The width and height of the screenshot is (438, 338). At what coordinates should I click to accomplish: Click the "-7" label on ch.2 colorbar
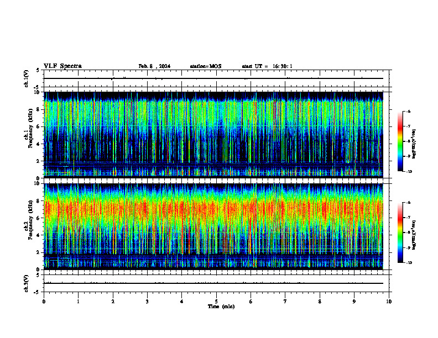point(408,218)
